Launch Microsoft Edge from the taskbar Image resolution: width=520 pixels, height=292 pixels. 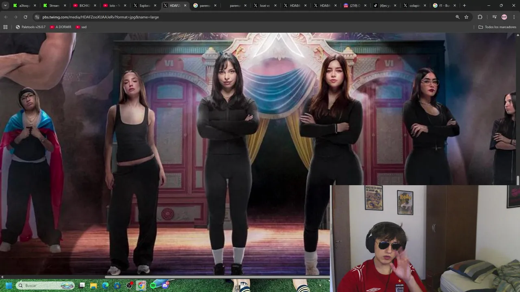pos(106,286)
